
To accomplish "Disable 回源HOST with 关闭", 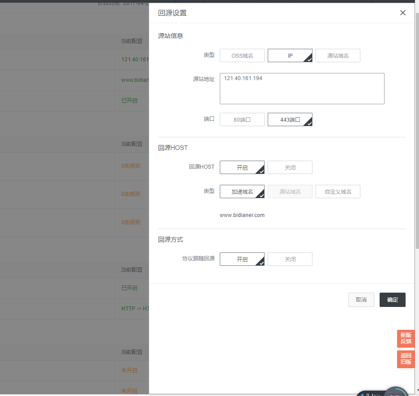I will (x=290, y=167).
